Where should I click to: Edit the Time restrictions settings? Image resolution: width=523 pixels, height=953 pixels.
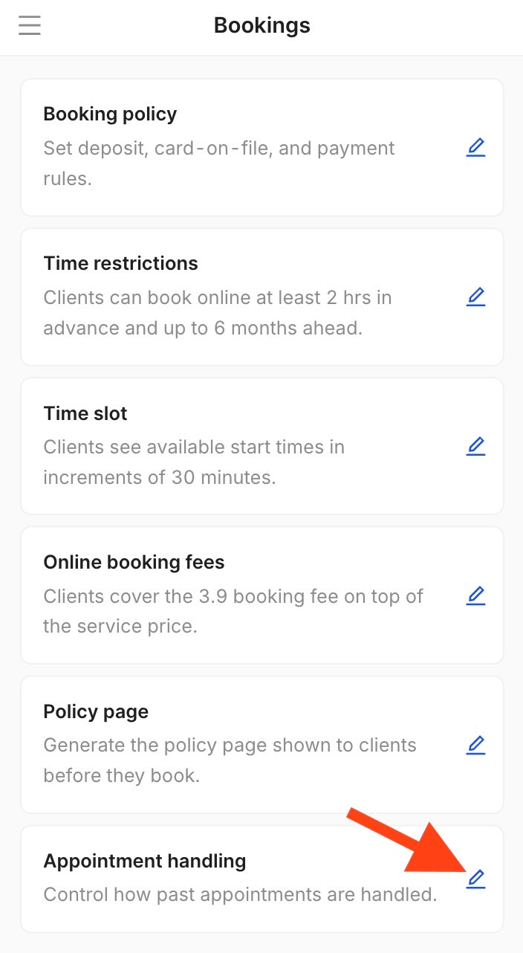[475, 297]
